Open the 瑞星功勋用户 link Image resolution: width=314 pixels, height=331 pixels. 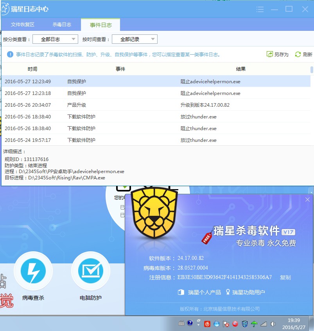tap(249, 292)
